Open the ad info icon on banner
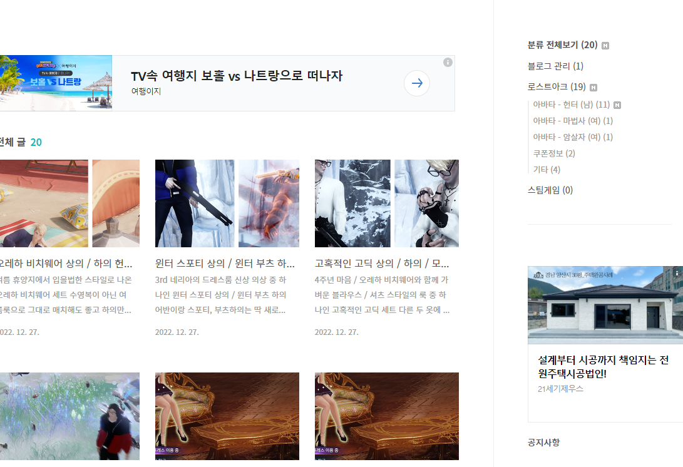683x467 pixels. (448, 63)
